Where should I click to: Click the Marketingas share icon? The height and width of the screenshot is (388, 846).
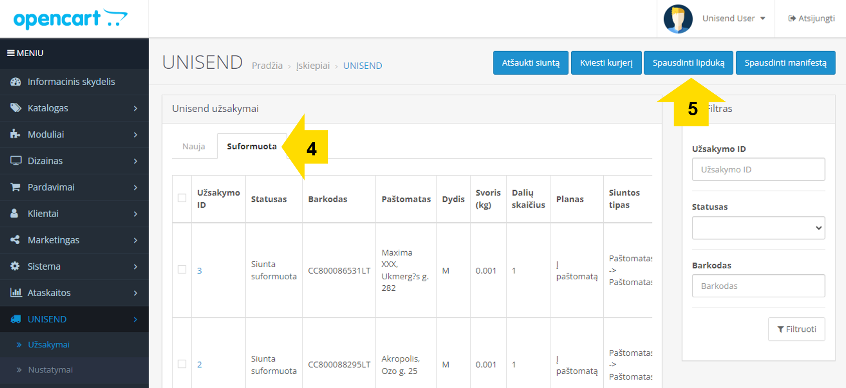point(15,240)
